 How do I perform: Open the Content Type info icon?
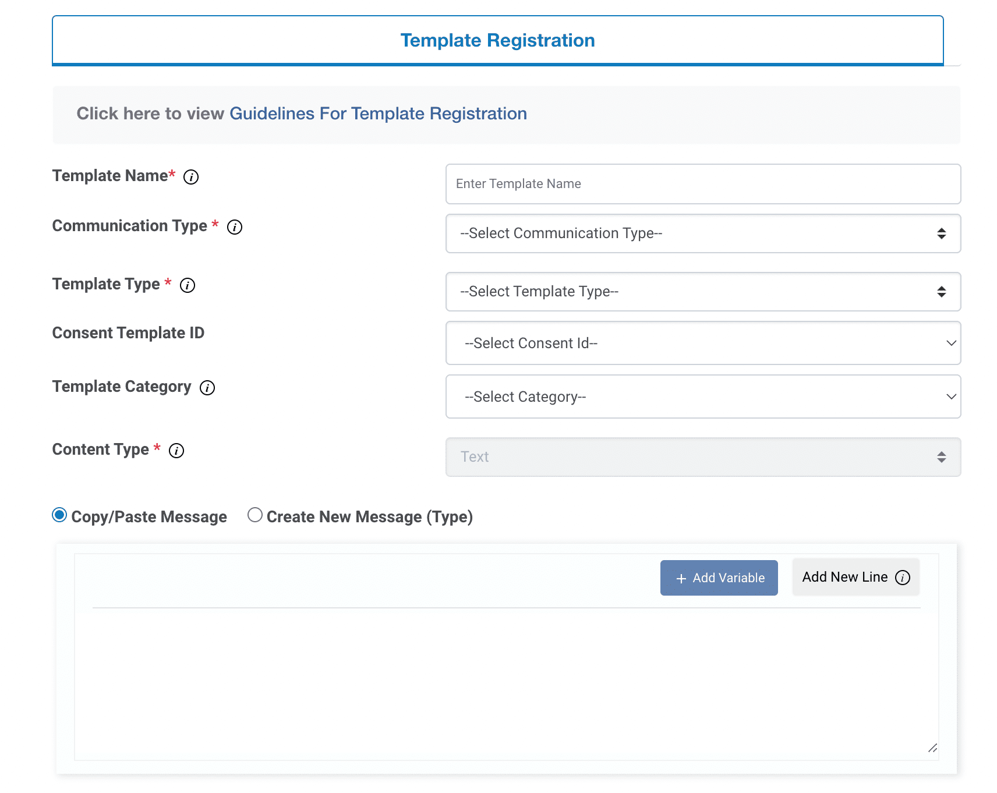tap(176, 451)
